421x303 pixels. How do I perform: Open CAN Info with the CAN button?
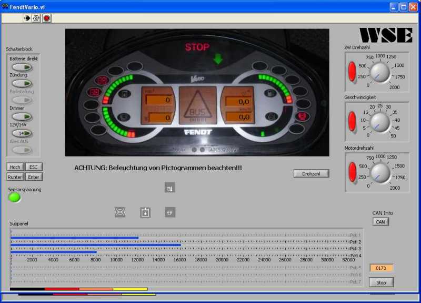(380, 222)
